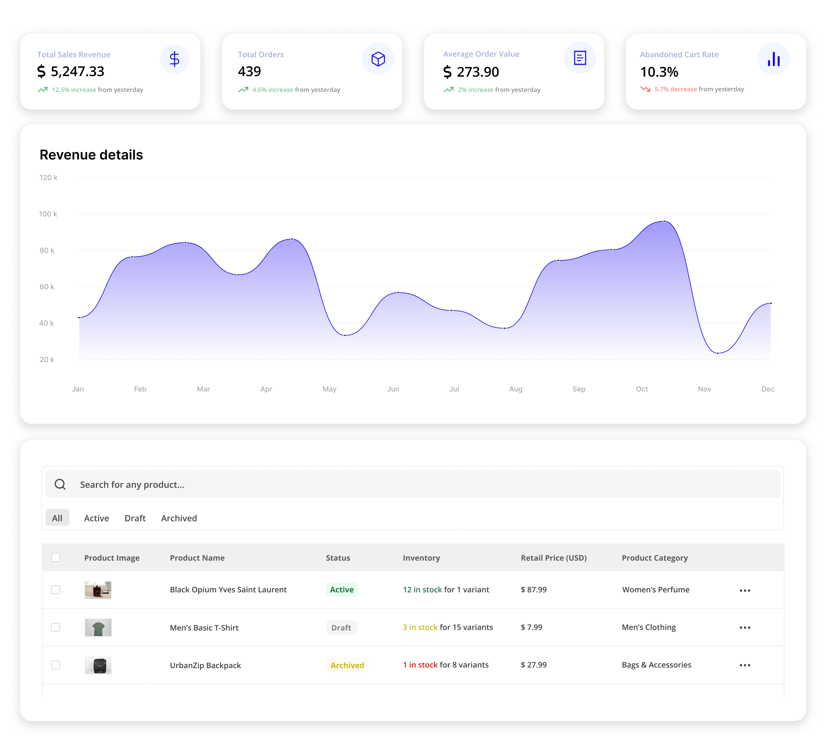Image resolution: width=829 pixels, height=748 pixels.
Task: Click the bar chart icon on Abandoned Cart Rate card
Action: pos(773,59)
